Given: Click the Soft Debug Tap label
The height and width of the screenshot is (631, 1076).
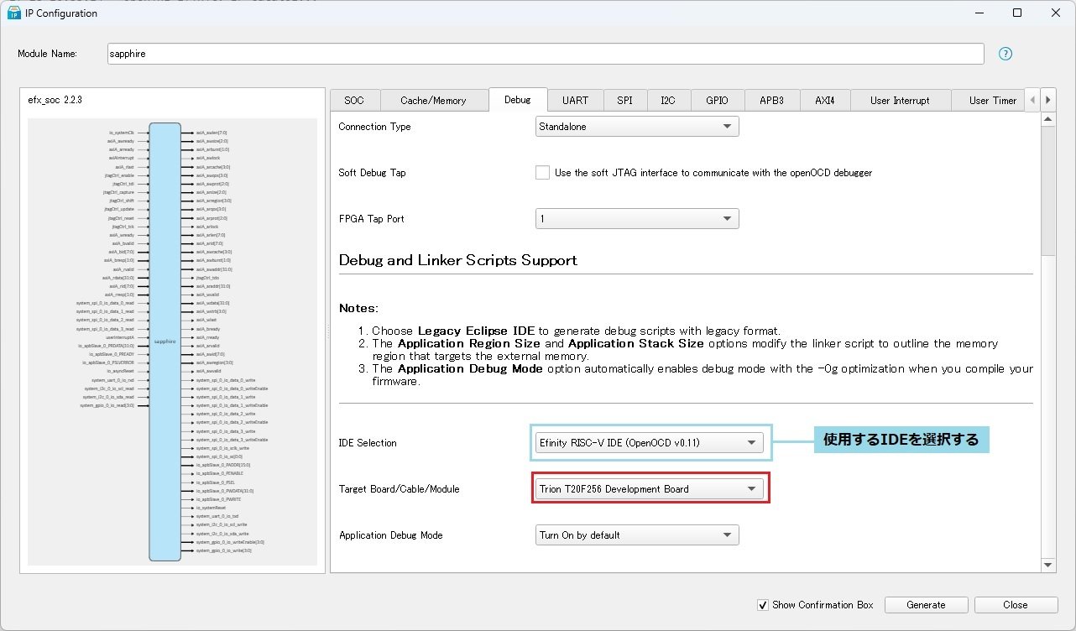Looking at the screenshot, I should pyautogui.click(x=372, y=173).
